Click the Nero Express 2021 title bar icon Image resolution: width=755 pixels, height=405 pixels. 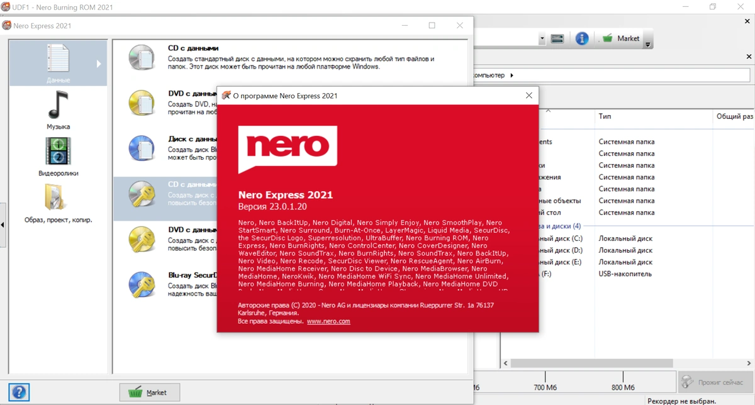click(x=6, y=26)
